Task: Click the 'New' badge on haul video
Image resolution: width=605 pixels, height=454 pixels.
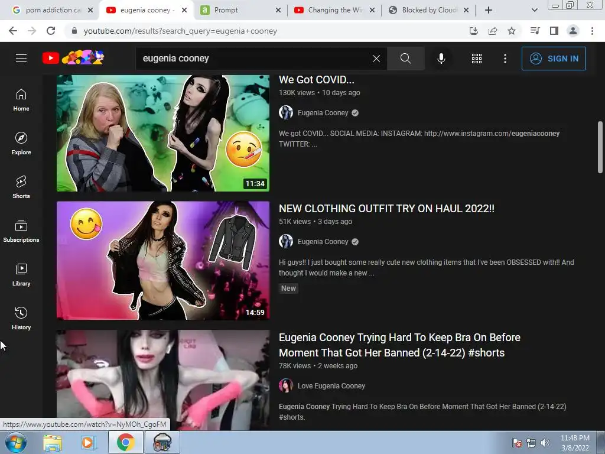Action: pos(288,288)
